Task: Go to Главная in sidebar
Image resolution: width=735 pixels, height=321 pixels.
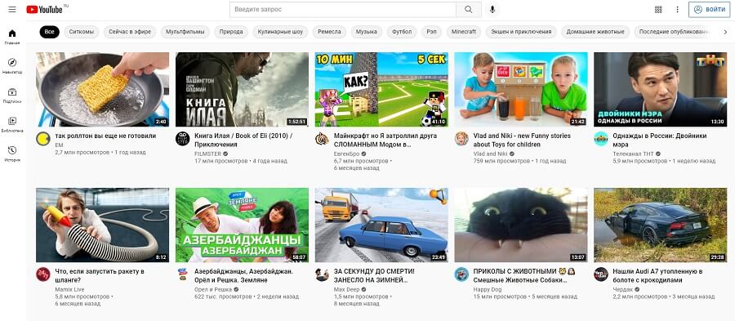Action: pyautogui.click(x=12, y=37)
